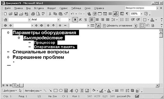The width and height of the screenshot is (164, 99).
Task: Toggle underline formatting Ч
Action: point(86,20)
